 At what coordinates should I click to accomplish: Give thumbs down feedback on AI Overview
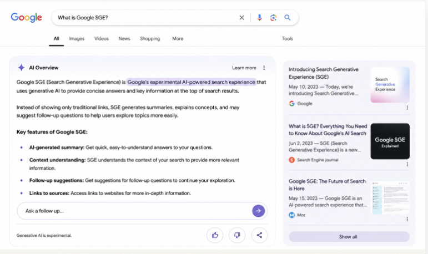[237, 235]
